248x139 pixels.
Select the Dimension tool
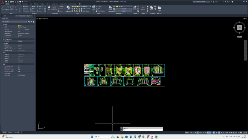click(54, 8)
